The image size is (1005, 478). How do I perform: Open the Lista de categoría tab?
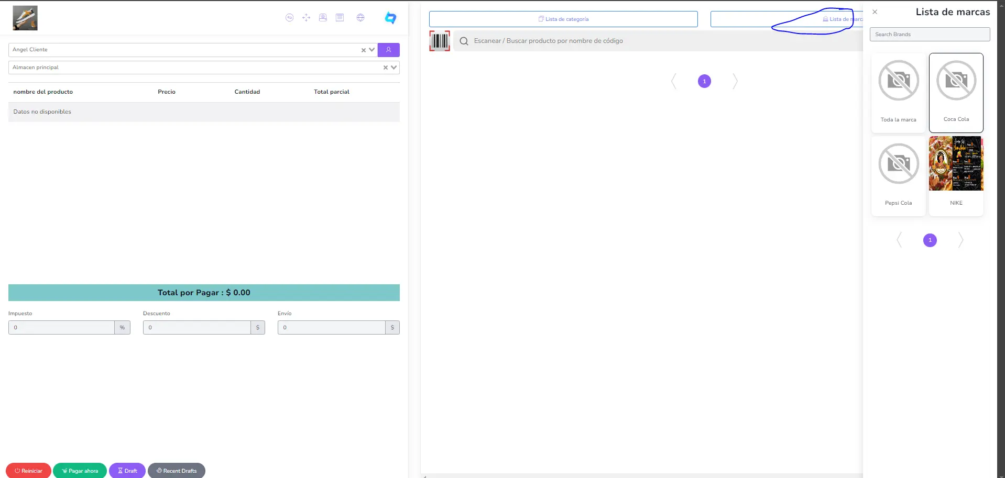point(563,19)
